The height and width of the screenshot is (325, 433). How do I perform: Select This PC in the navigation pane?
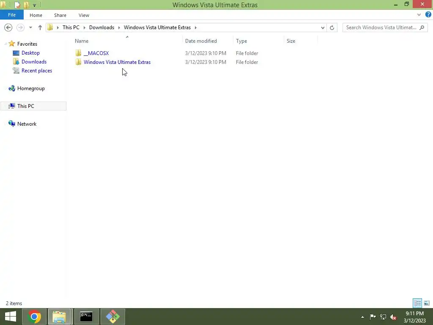click(x=26, y=106)
